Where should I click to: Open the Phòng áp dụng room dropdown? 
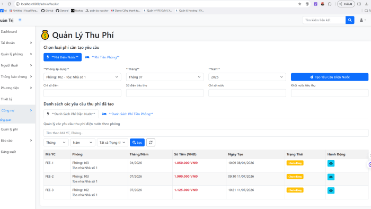pos(82,77)
